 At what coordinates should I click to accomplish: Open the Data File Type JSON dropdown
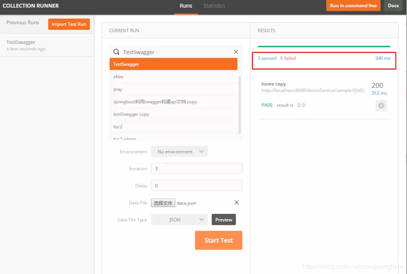tap(179, 220)
